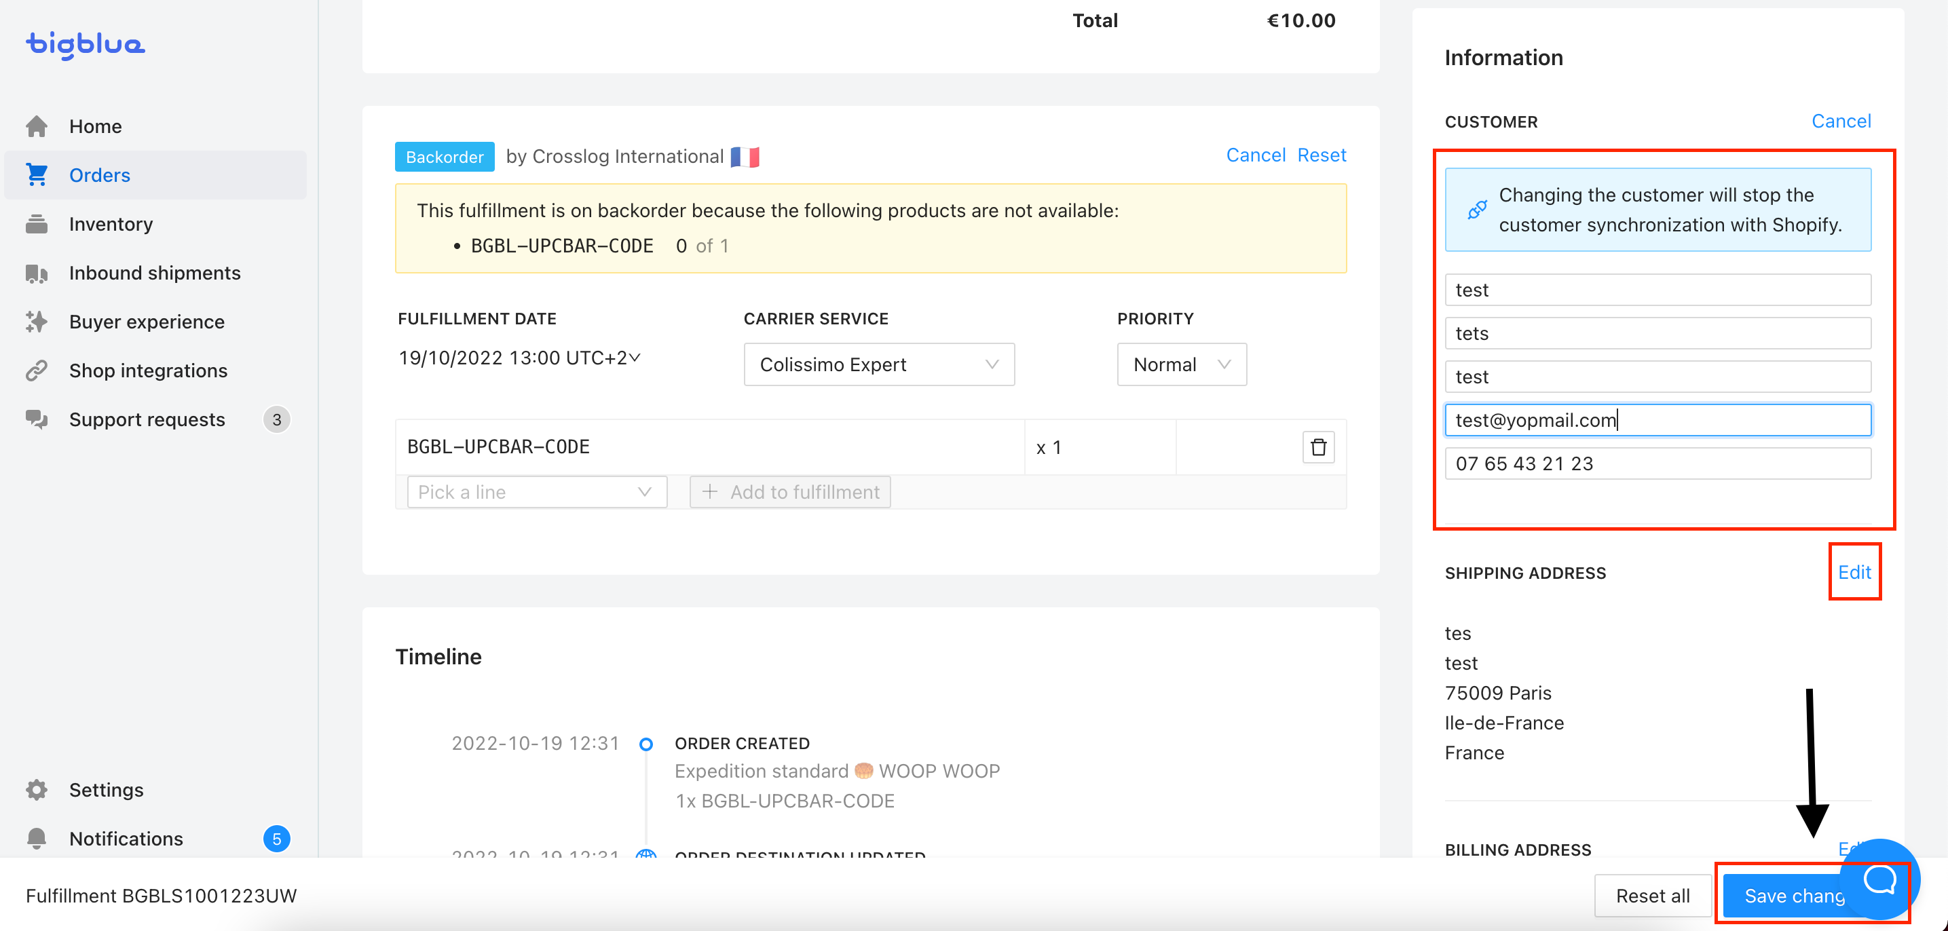Go to Orders in sidebar
Viewport: 1948px width, 931px height.
99,176
